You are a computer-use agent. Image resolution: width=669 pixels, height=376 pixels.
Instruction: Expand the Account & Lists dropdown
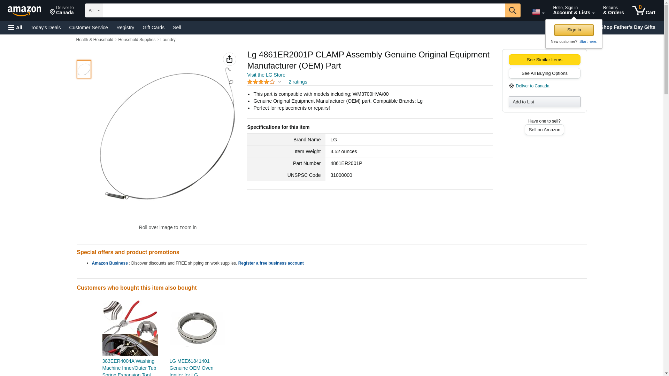(574, 10)
